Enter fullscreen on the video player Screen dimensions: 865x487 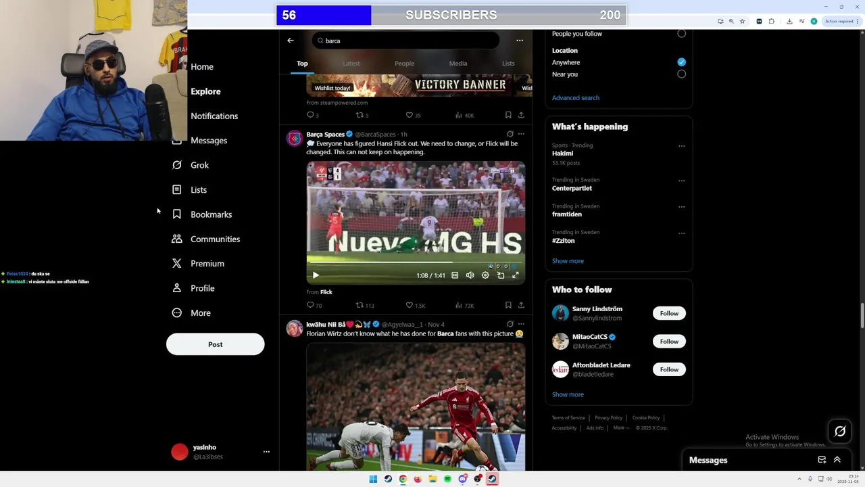pyautogui.click(x=515, y=275)
